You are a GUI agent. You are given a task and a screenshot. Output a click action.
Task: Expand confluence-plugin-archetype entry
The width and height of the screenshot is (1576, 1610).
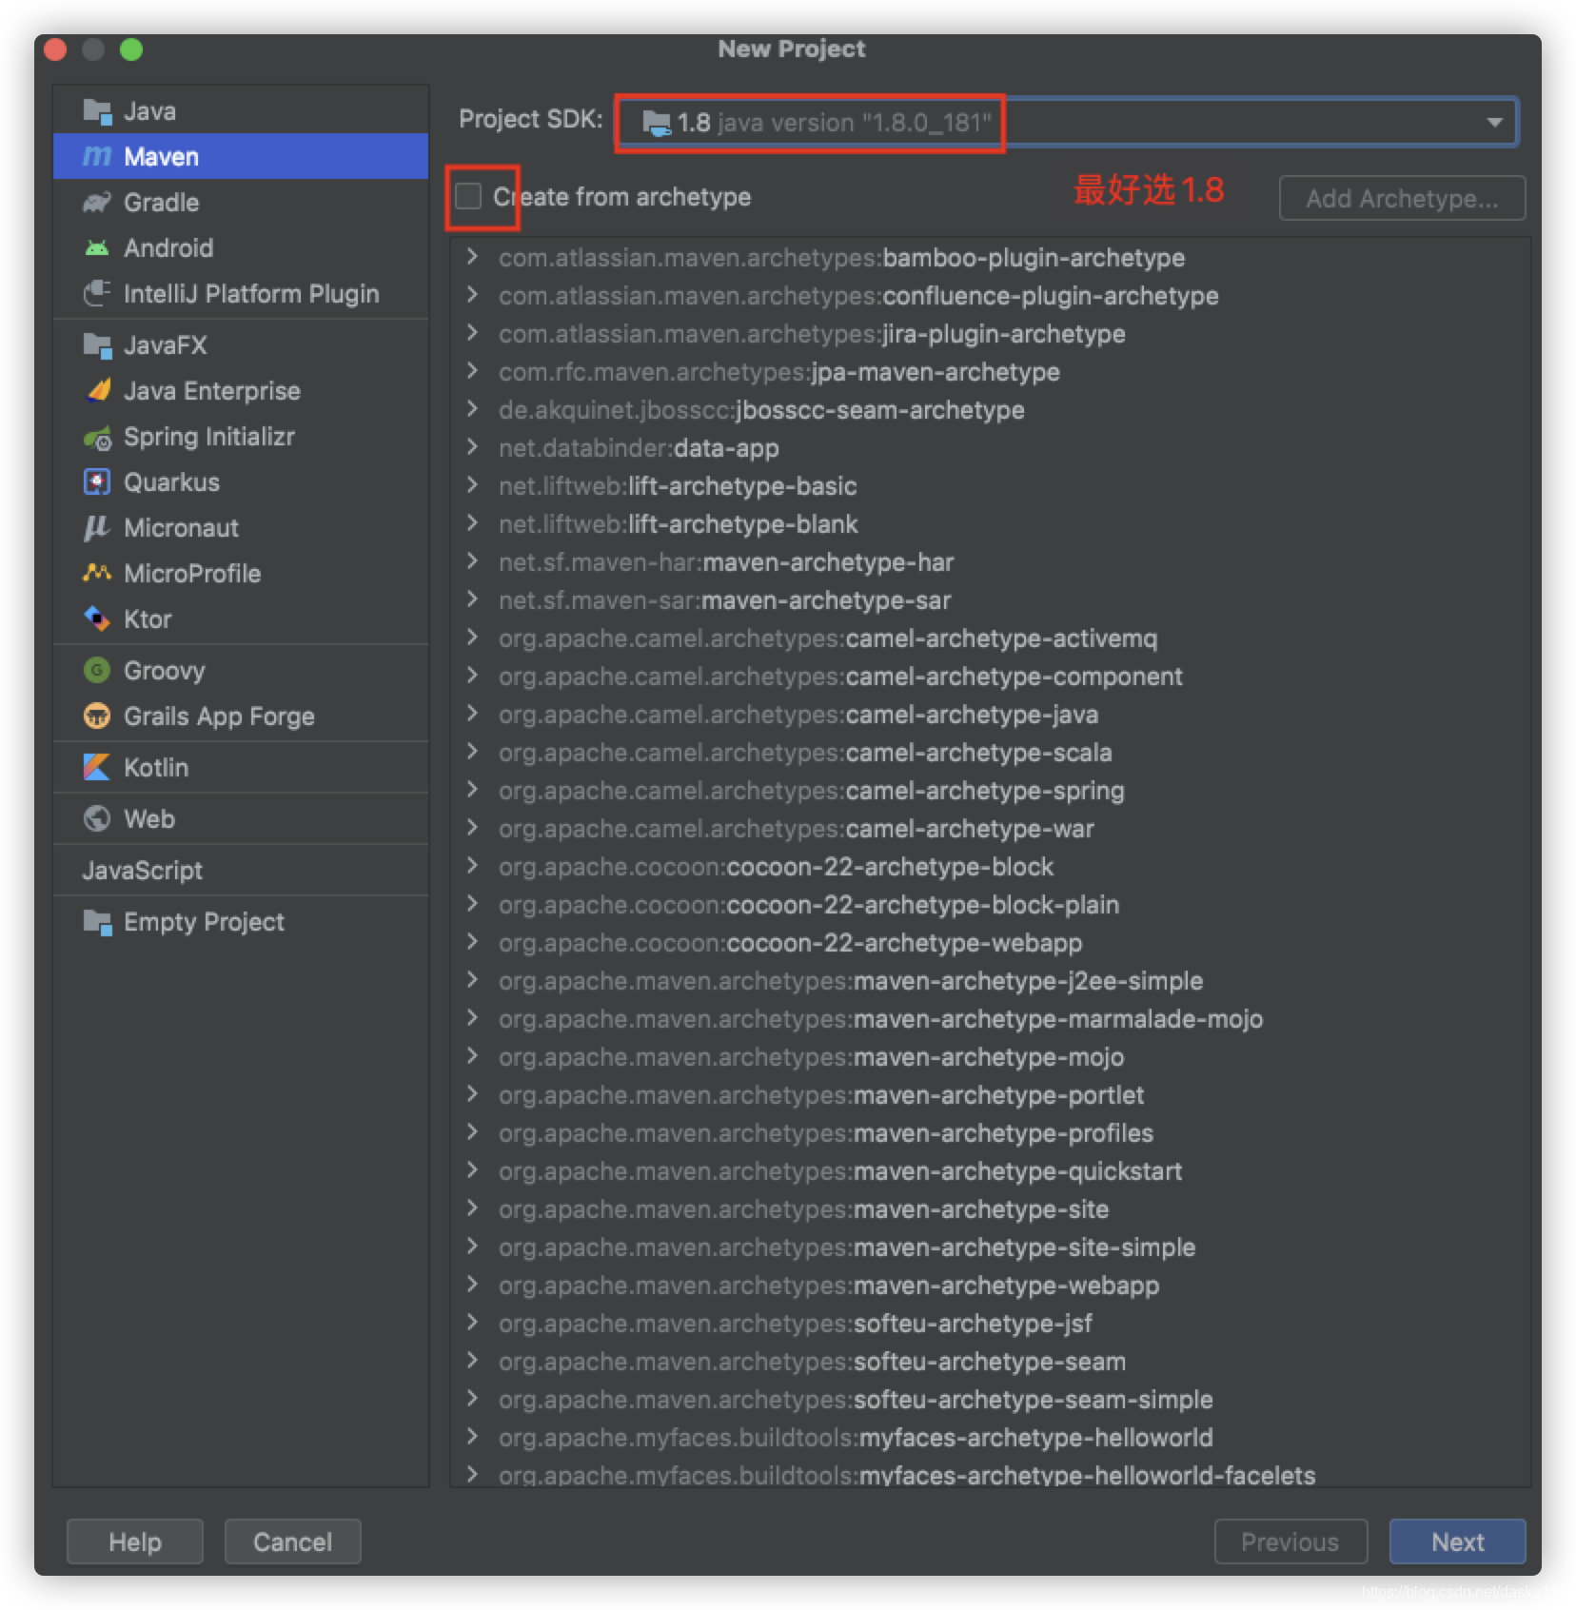[472, 295]
